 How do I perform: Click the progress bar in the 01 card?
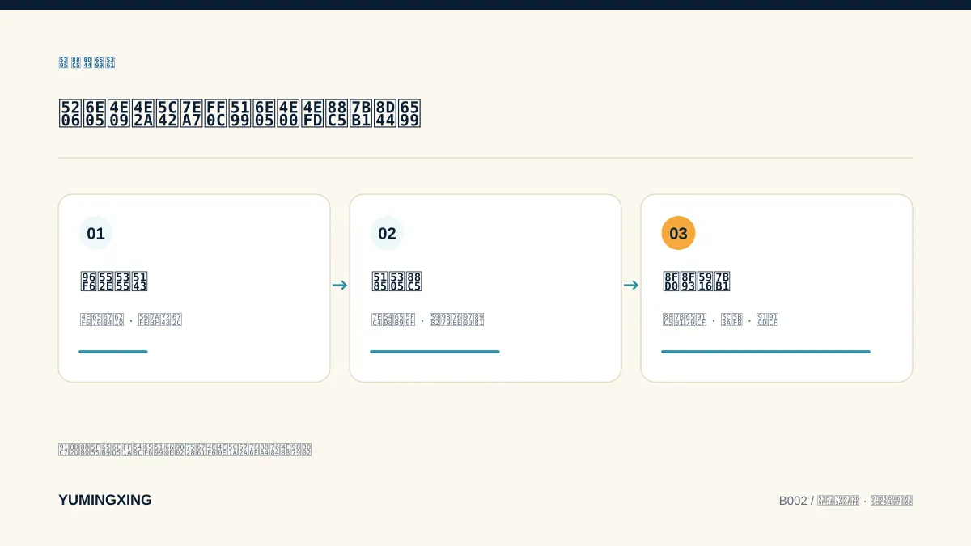click(x=113, y=352)
